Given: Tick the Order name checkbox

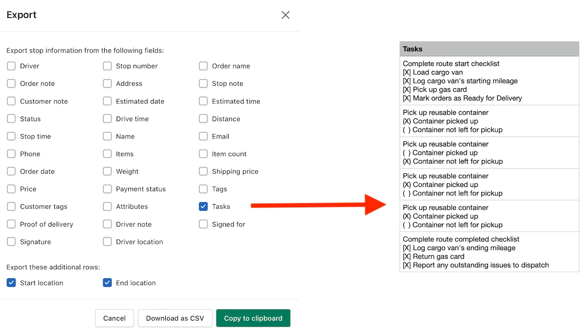Looking at the screenshot, I should tap(203, 66).
